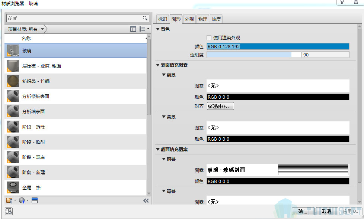Click the search magnifier icon

pos(145,18)
